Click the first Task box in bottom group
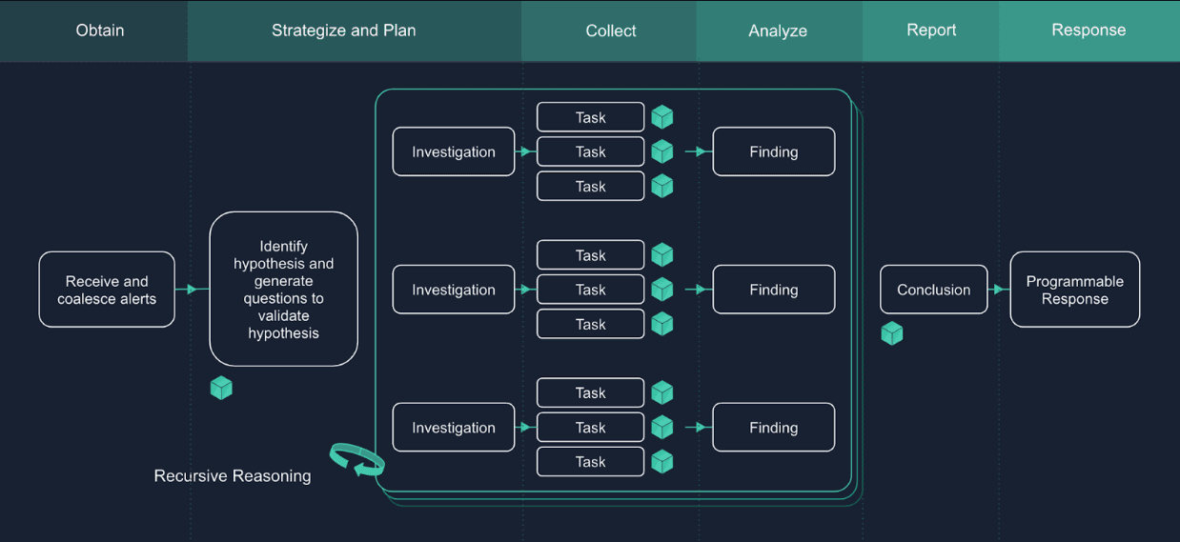 591,392
